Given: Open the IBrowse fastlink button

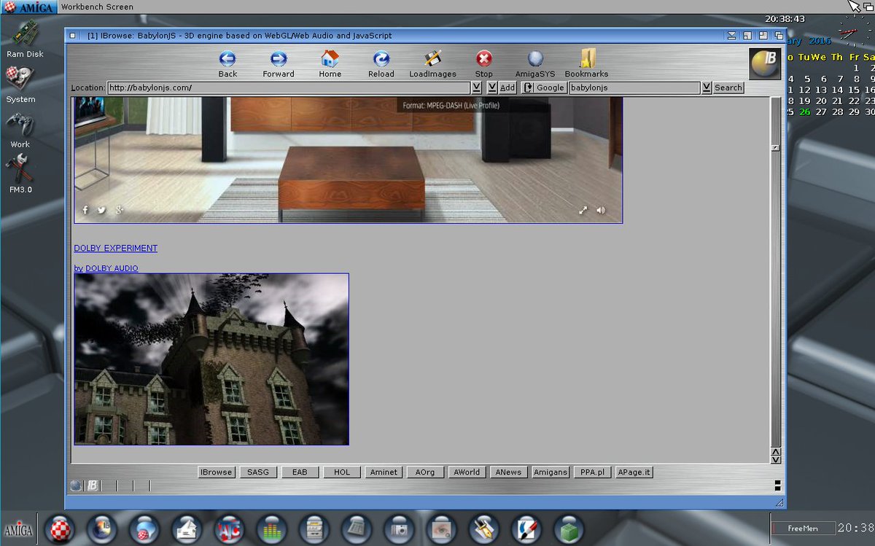Looking at the screenshot, I should pyautogui.click(x=216, y=472).
